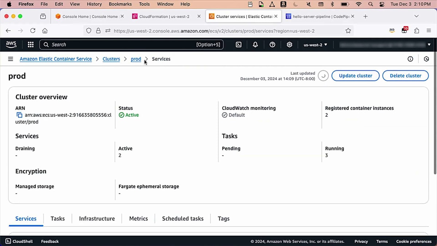Open the tracking protection shield
This screenshot has height=246, width=437.
89,31
